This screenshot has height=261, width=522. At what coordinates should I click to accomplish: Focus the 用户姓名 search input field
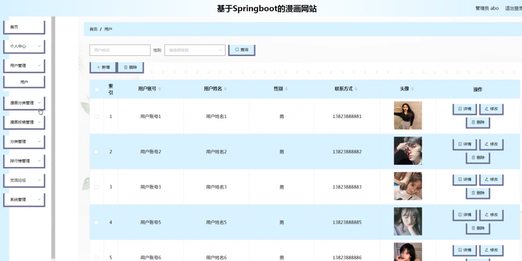pyautogui.click(x=120, y=50)
